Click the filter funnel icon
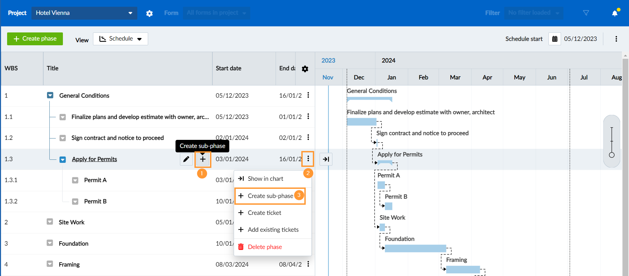Image resolution: width=629 pixels, height=276 pixels. (x=586, y=13)
